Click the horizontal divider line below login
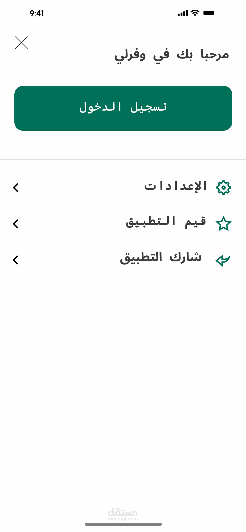 pyautogui.click(x=123, y=159)
